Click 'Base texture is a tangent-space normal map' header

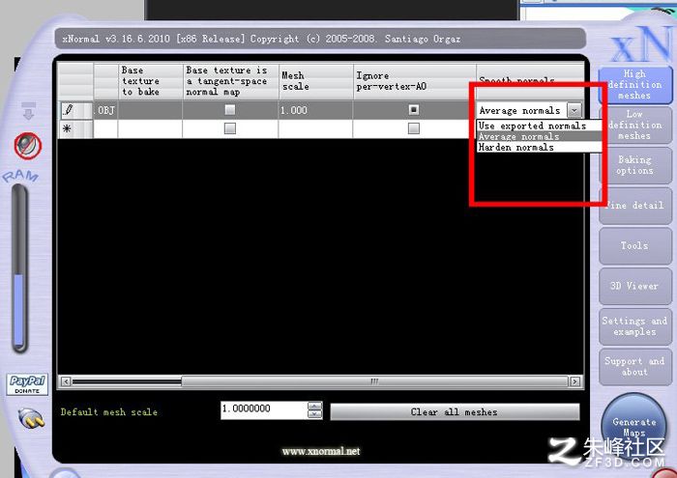(230, 81)
